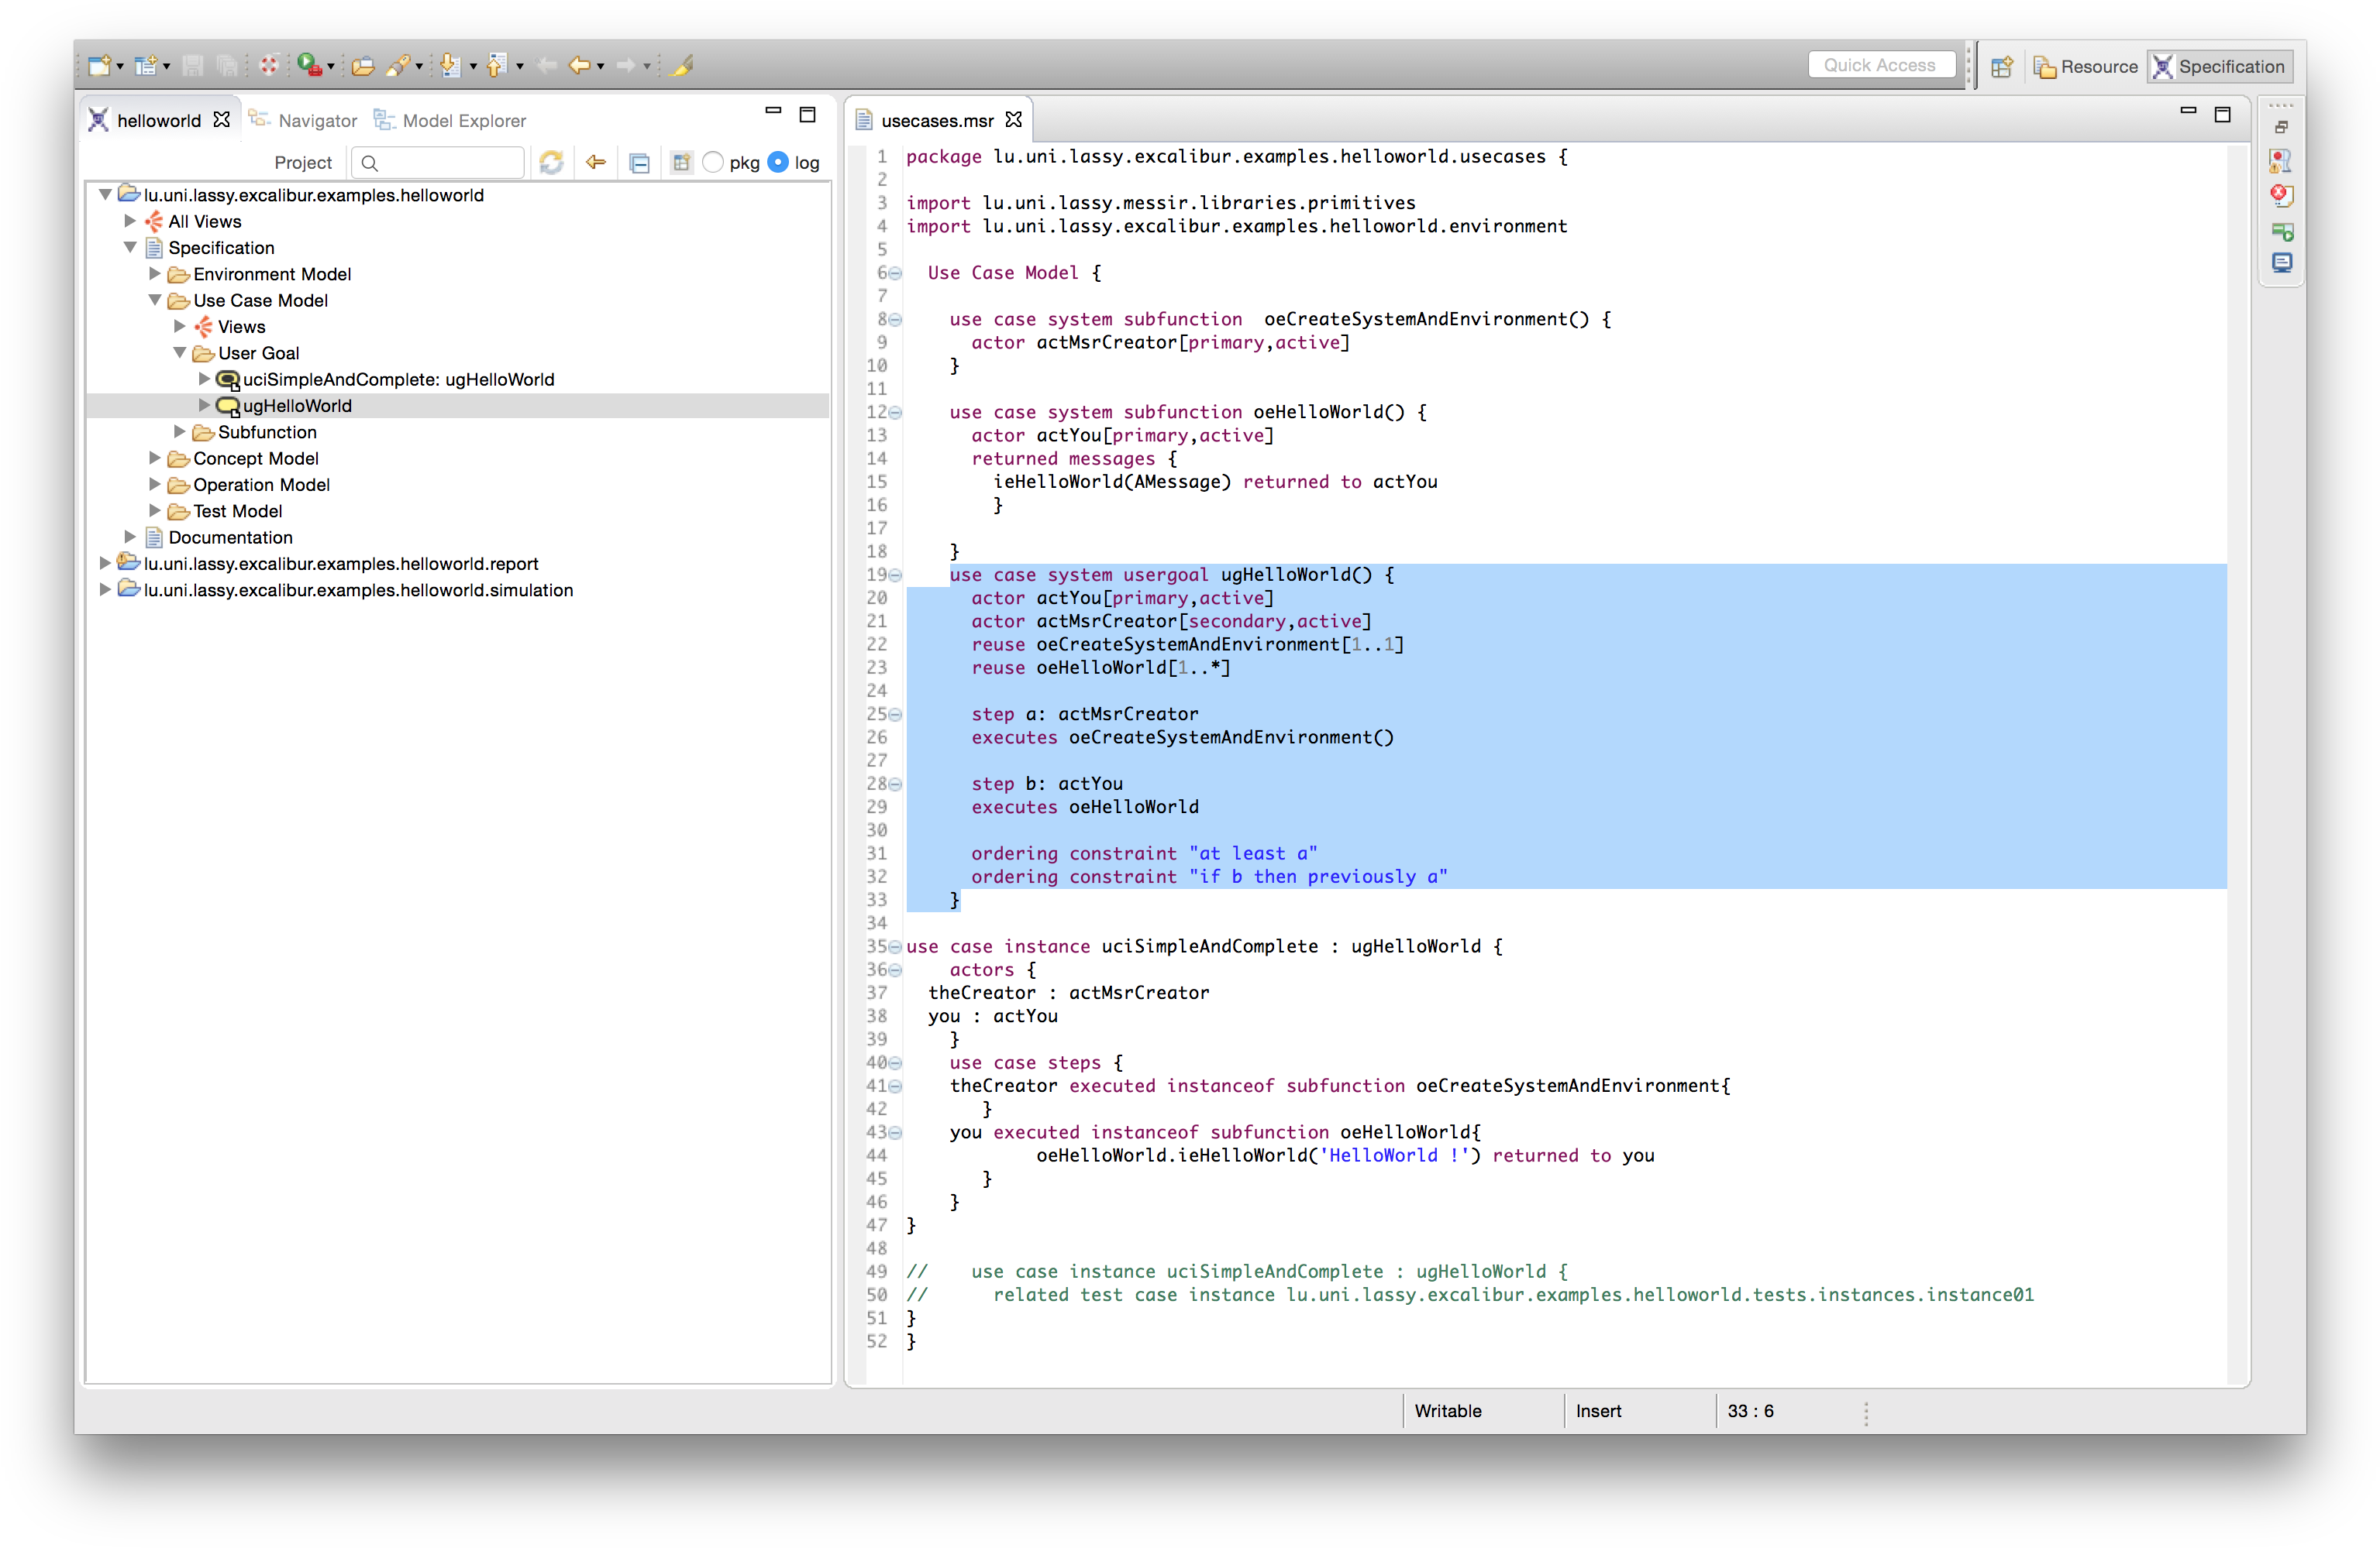Click the lifebuoy help icon in toolbar
The height and width of the screenshot is (1548, 2380).
[x=269, y=66]
